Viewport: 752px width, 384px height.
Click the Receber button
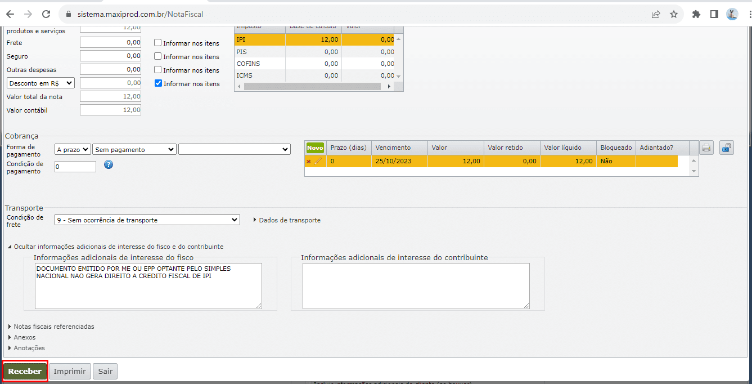(x=25, y=372)
